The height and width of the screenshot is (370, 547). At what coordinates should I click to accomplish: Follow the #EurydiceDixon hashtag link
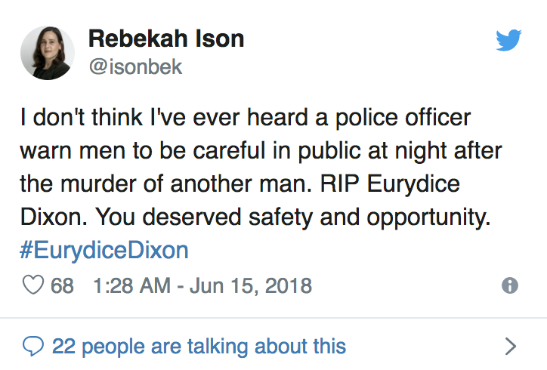click(104, 250)
